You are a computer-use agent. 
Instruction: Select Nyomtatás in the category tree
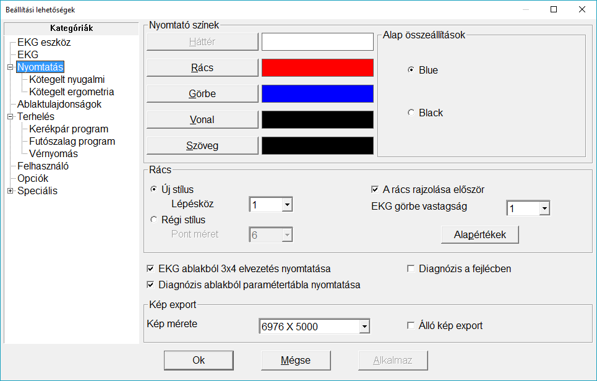coord(40,67)
